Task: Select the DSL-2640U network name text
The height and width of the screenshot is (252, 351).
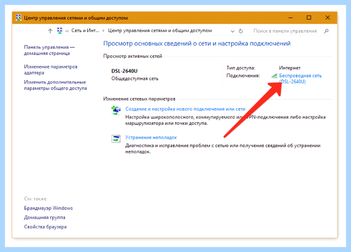Action: click(x=124, y=71)
